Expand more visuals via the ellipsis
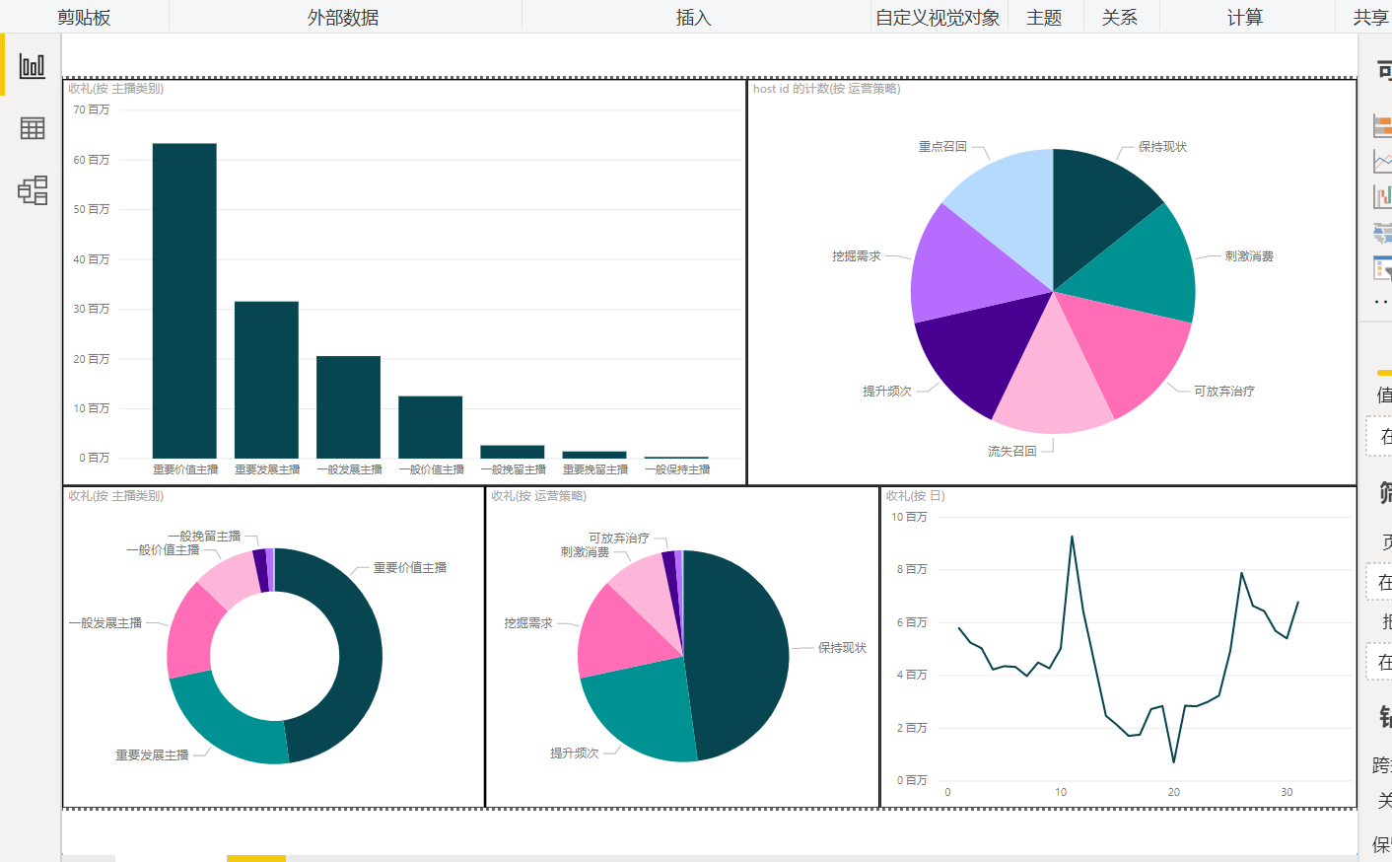This screenshot has height=862, width=1392. (1382, 302)
